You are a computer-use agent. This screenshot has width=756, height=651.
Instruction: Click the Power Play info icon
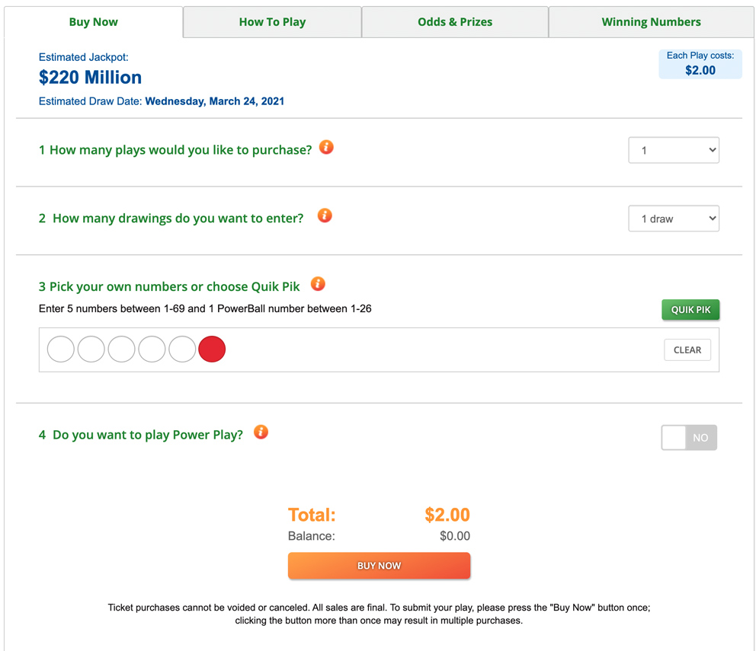tap(261, 432)
